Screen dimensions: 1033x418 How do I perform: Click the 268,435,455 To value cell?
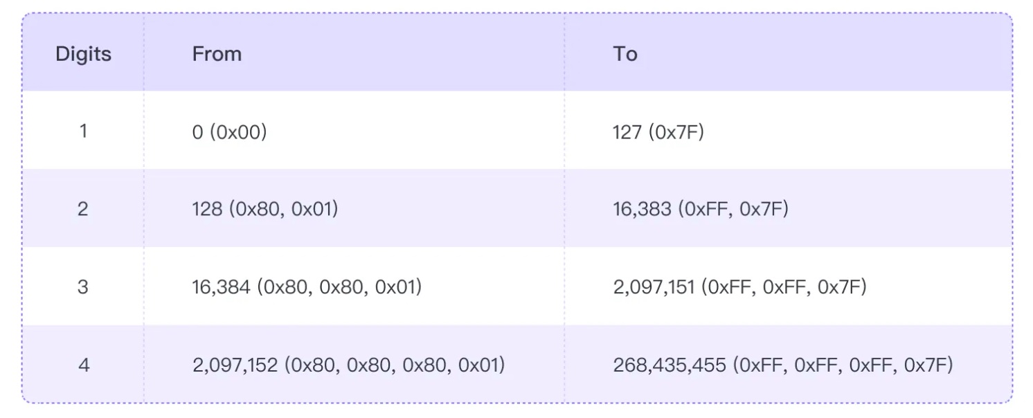click(782, 365)
